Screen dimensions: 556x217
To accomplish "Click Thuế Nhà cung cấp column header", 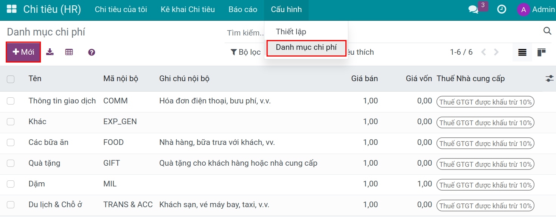I will [471, 78].
